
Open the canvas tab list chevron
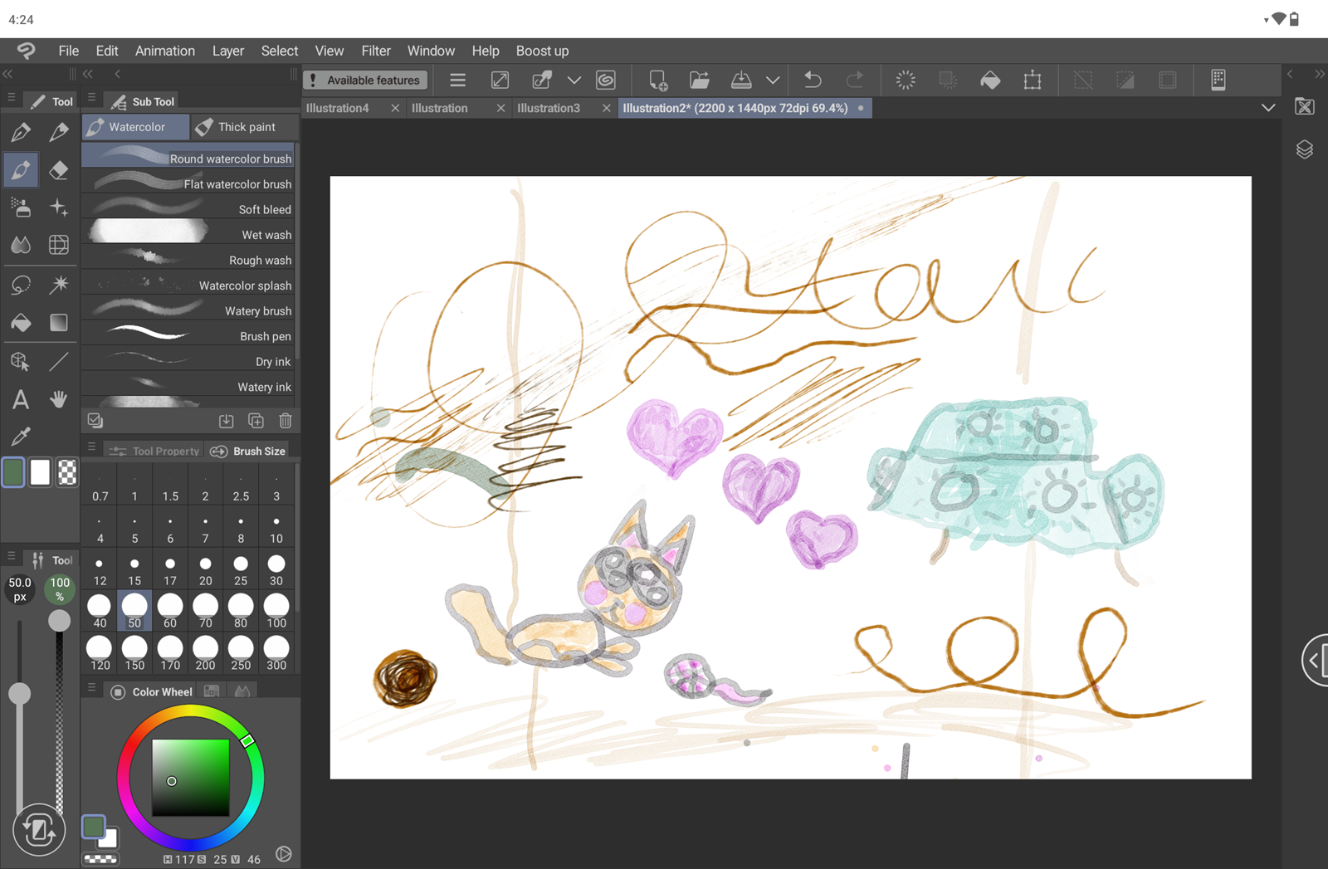1267,108
